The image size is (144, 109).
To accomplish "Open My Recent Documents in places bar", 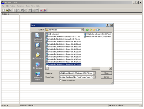I will click(x=38, y=38).
